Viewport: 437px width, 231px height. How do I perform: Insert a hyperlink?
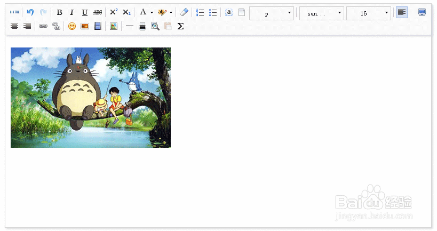coord(43,26)
